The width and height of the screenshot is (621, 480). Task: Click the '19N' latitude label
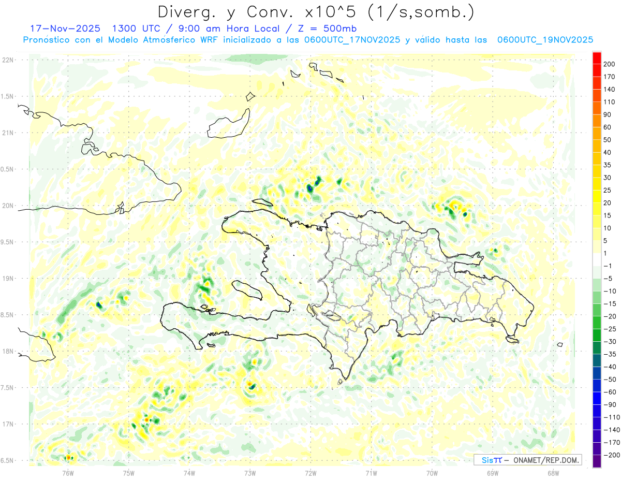pyautogui.click(x=8, y=279)
